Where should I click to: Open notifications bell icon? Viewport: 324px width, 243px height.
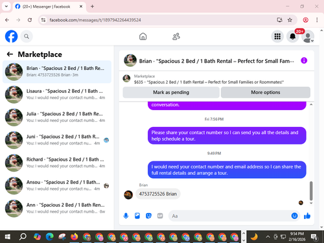(293, 36)
